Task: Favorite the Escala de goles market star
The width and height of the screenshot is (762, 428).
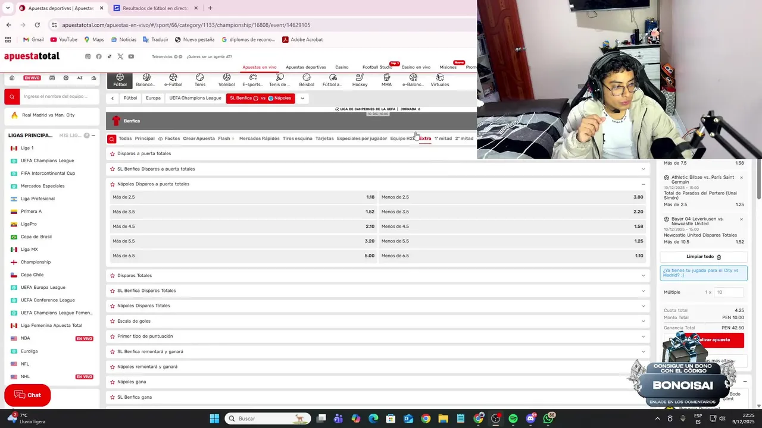Action: point(113,321)
